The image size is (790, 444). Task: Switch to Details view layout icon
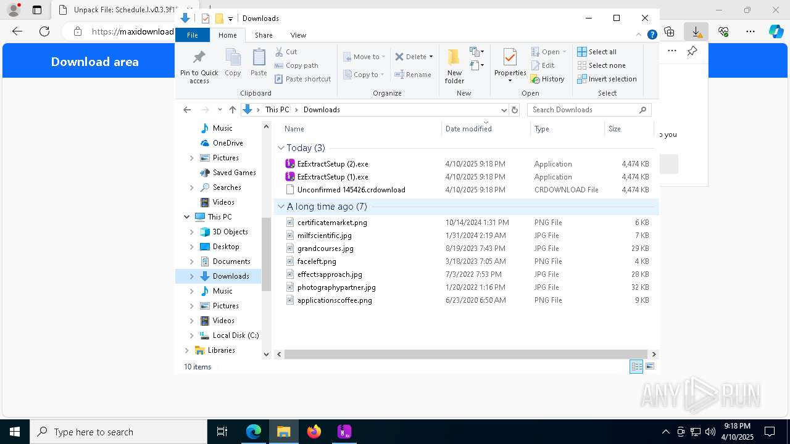(636, 366)
